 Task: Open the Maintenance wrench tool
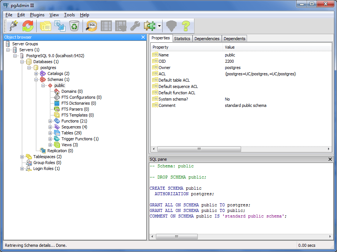[x=134, y=26]
